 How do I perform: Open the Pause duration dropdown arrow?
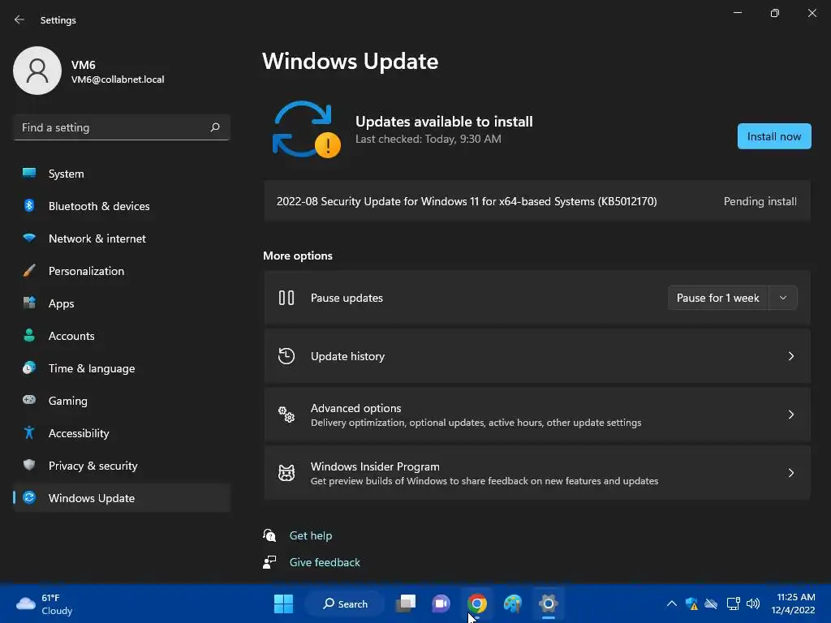point(783,298)
